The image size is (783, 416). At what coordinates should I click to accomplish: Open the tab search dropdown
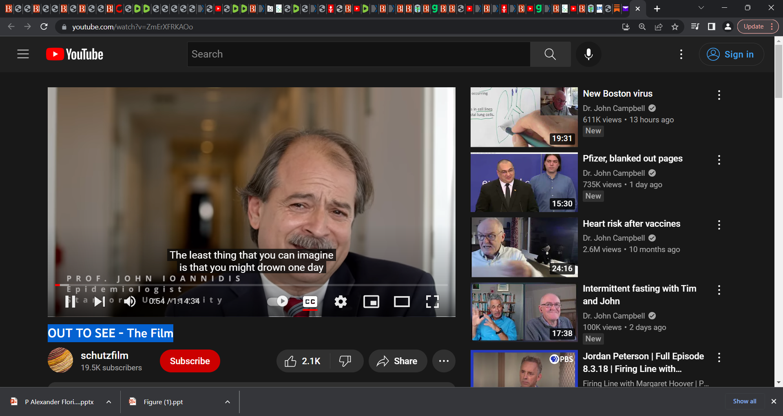[x=701, y=8]
